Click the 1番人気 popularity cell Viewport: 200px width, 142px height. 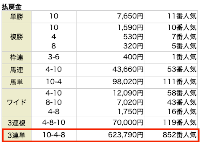tap(184, 57)
